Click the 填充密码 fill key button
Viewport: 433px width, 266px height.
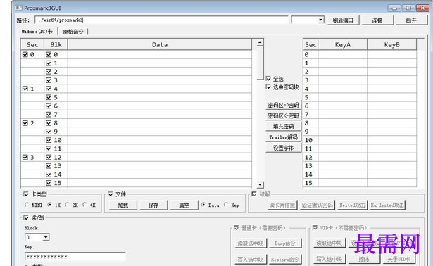(283, 127)
